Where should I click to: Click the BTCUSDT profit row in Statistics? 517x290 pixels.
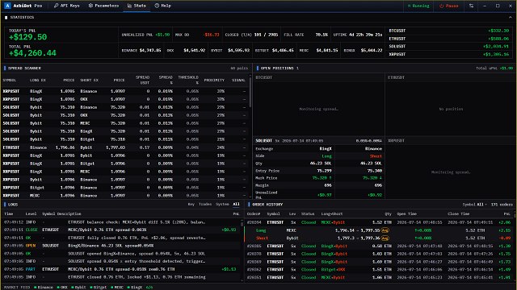tap(449, 31)
